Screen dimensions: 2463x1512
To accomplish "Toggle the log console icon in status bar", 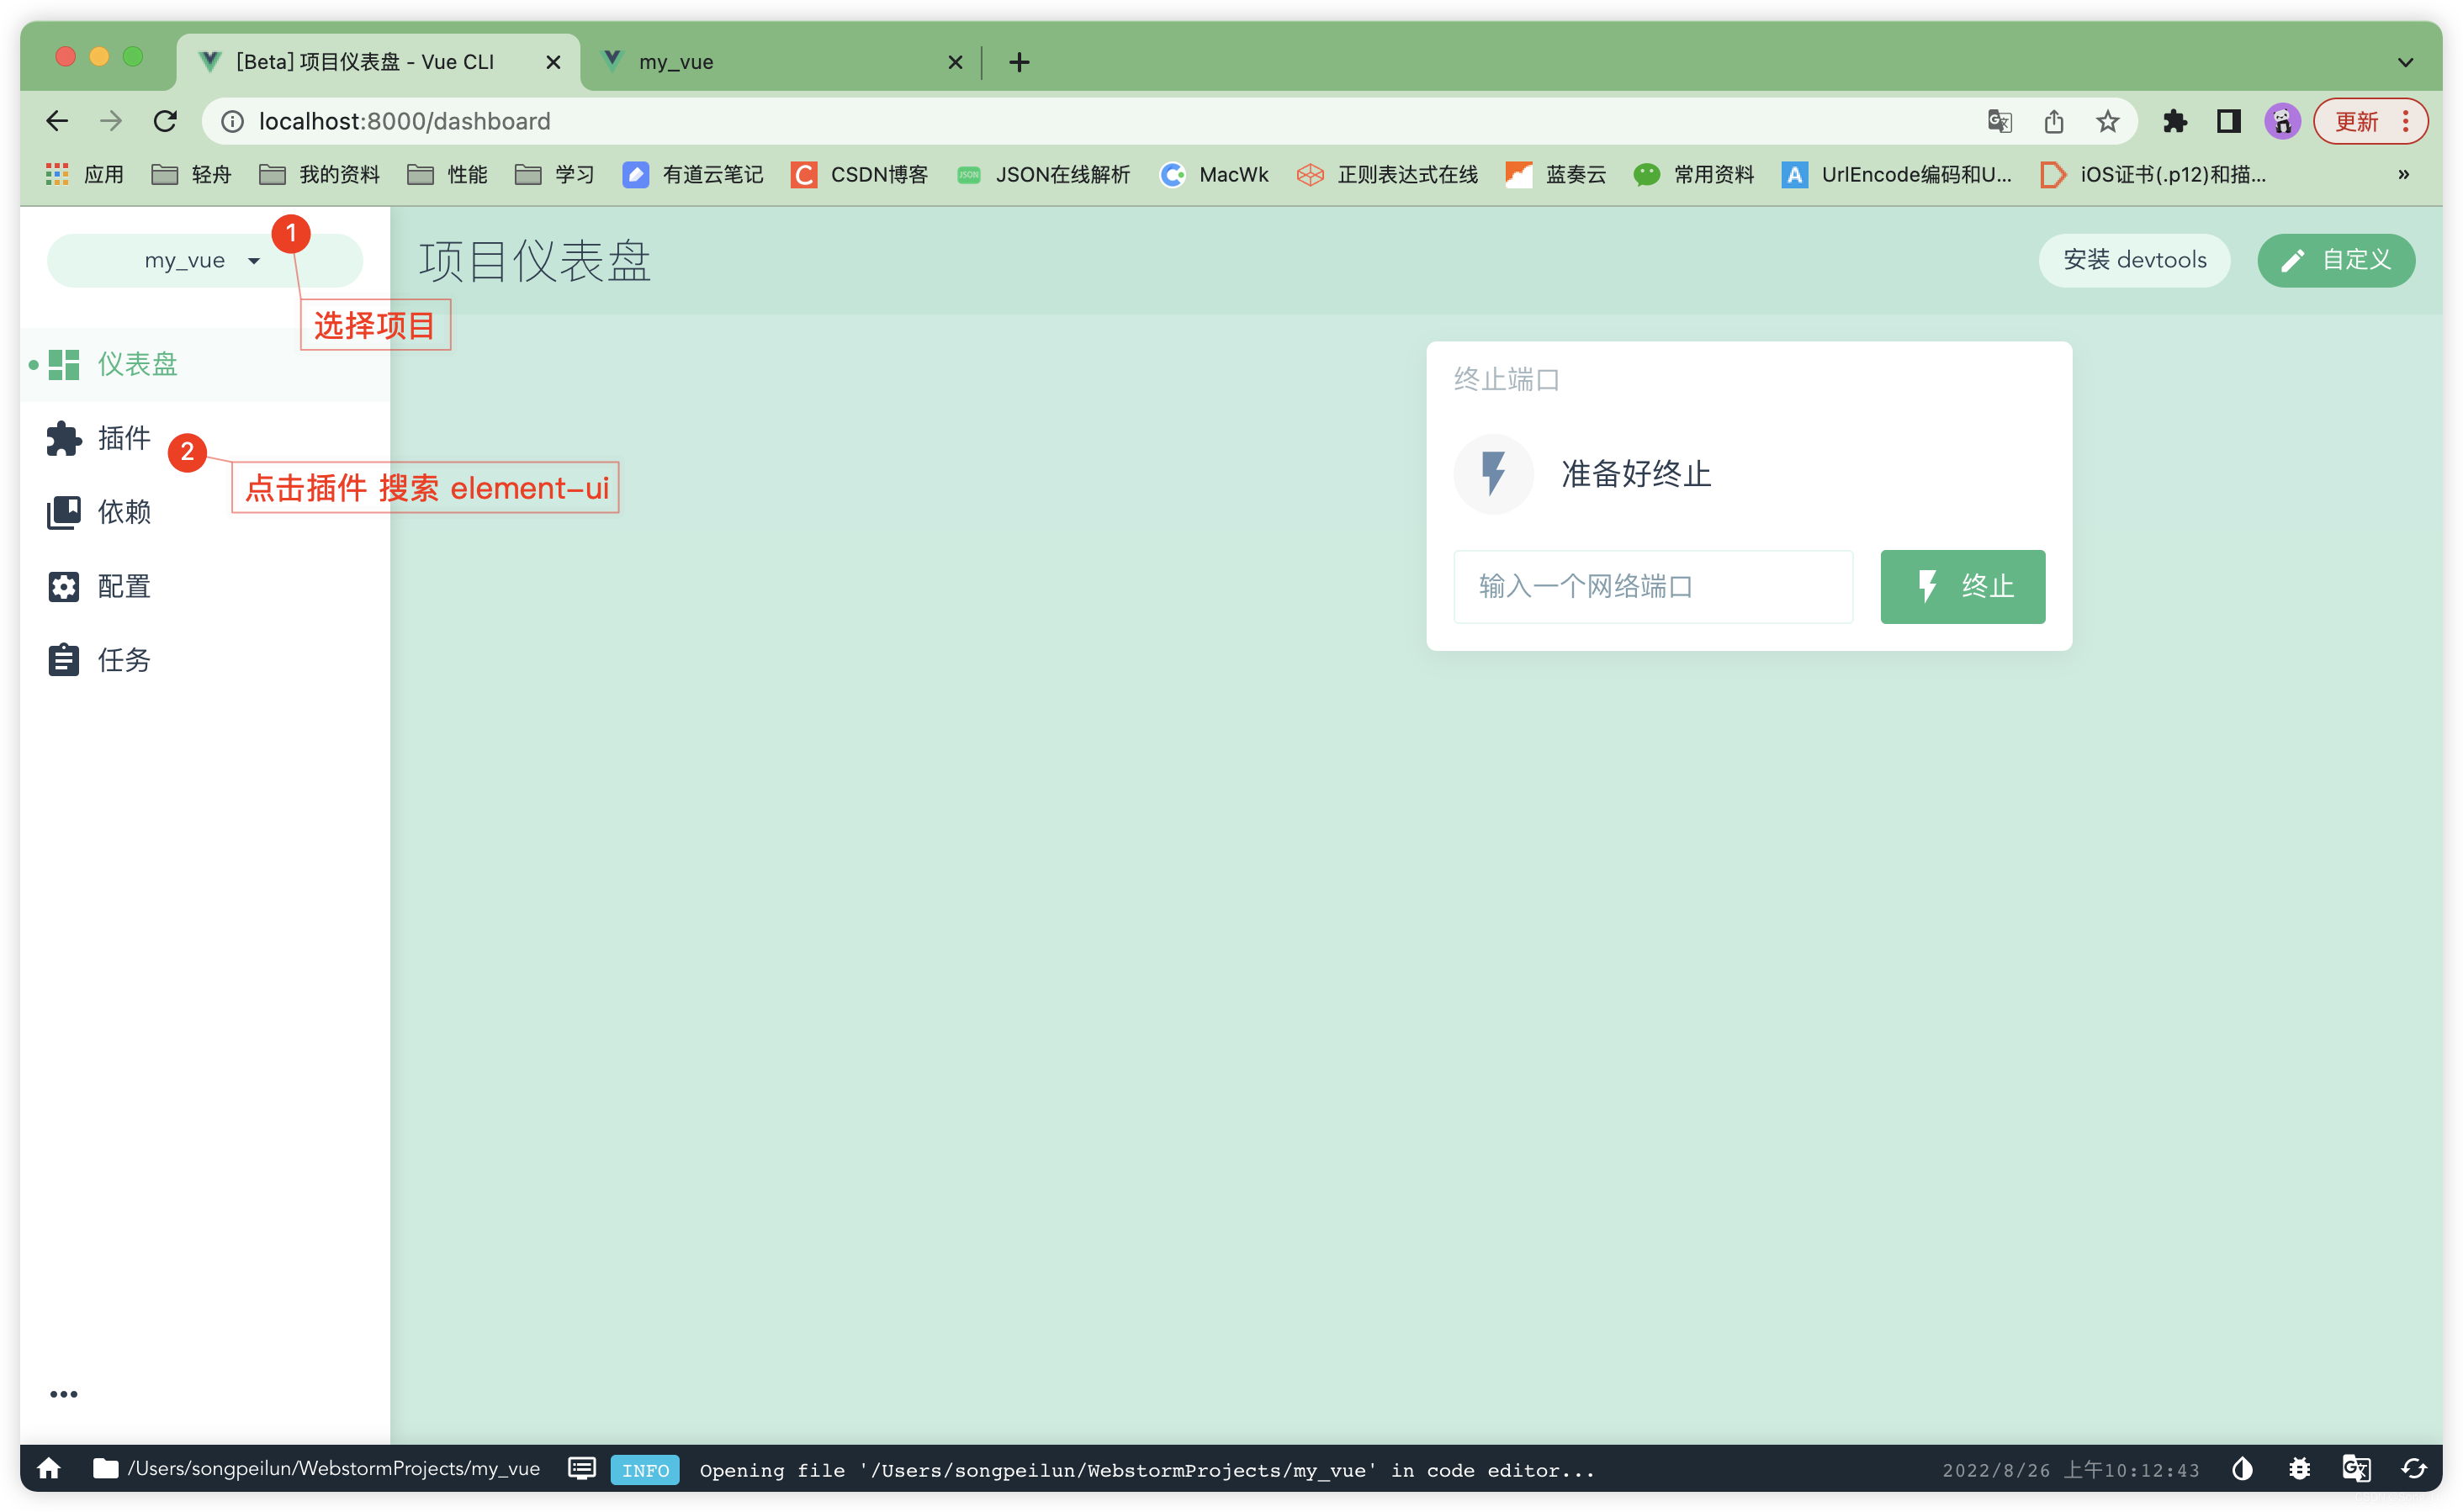I will click(582, 1468).
